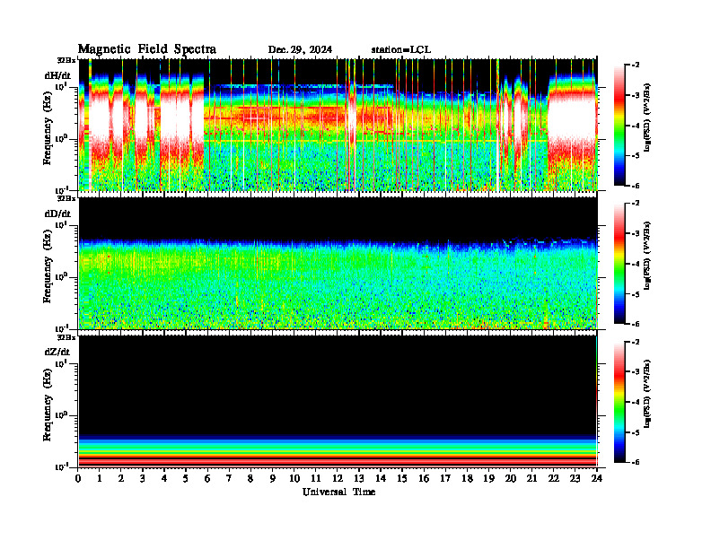
Task: Click hour "19" on the Universal Time axis
Action: click(x=488, y=478)
